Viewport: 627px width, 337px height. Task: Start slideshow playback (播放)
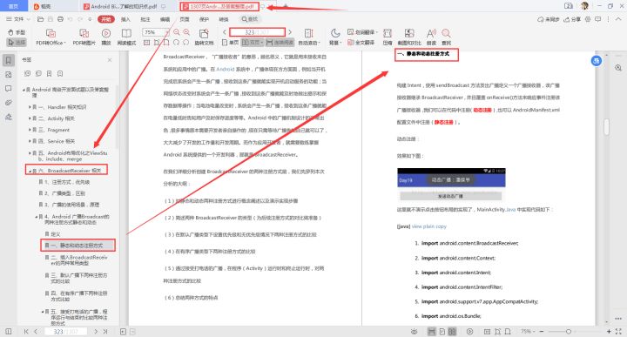coord(106,37)
